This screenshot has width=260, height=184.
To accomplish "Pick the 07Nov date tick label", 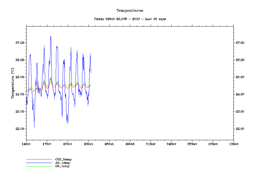I will coord(192,144).
